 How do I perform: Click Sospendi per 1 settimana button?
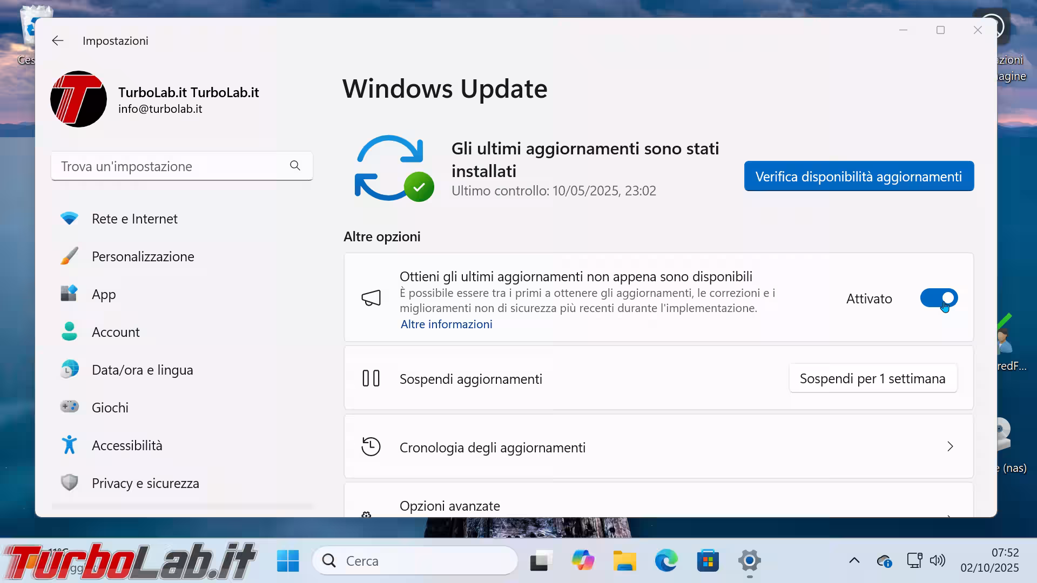click(872, 378)
